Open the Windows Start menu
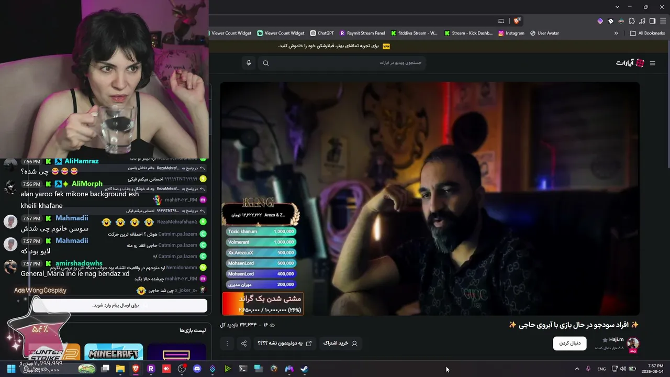The width and height of the screenshot is (670, 377). coord(11,369)
